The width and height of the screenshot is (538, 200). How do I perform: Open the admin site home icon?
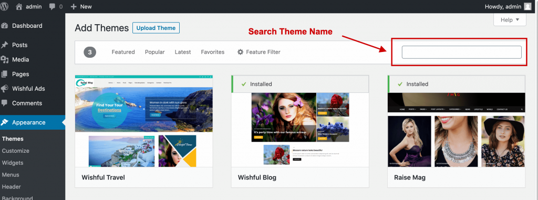[19, 6]
